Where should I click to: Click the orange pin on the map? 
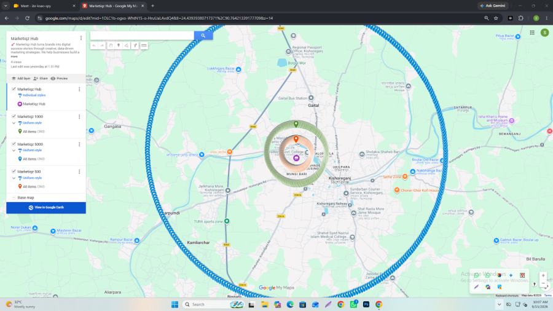click(x=296, y=139)
